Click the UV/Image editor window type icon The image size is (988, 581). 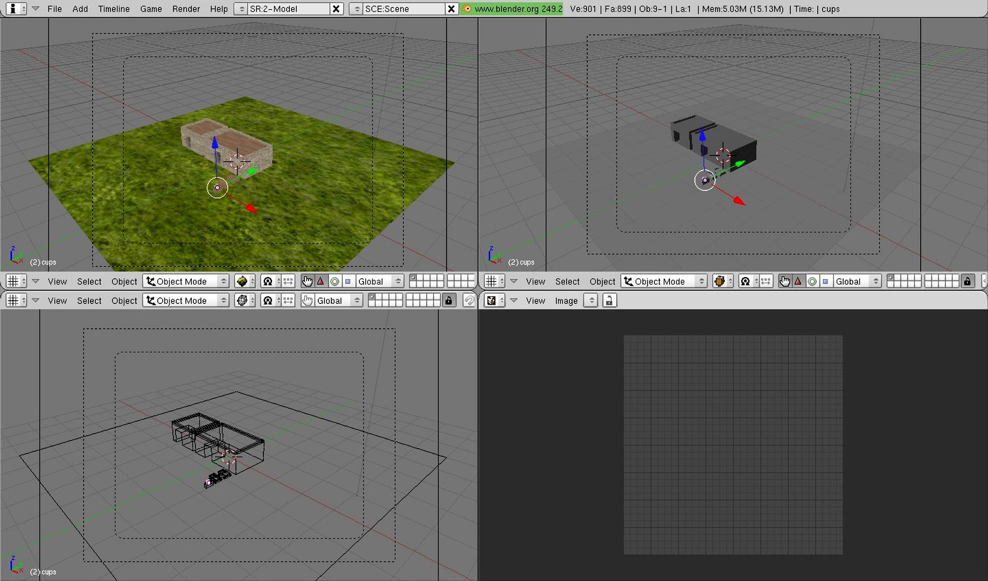pos(491,301)
